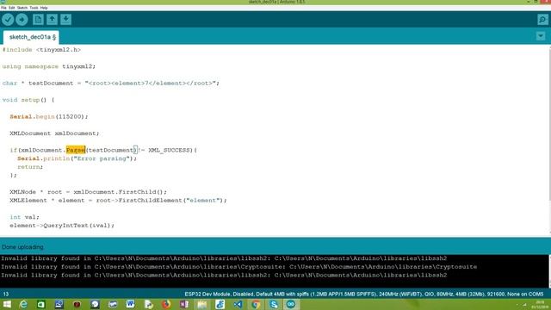Viewport: 551px width, 310px height.
Task: Switch to Arduino IDE taskbar icon
Action: 291,304
